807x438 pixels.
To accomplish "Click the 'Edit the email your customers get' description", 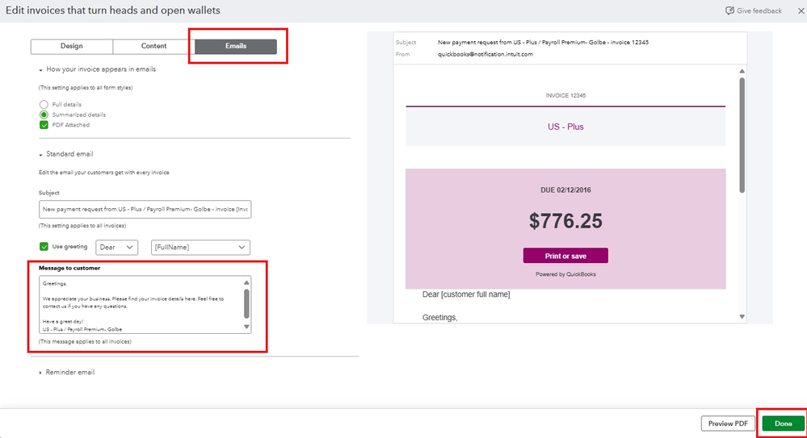I will click(x=104, y=173).
